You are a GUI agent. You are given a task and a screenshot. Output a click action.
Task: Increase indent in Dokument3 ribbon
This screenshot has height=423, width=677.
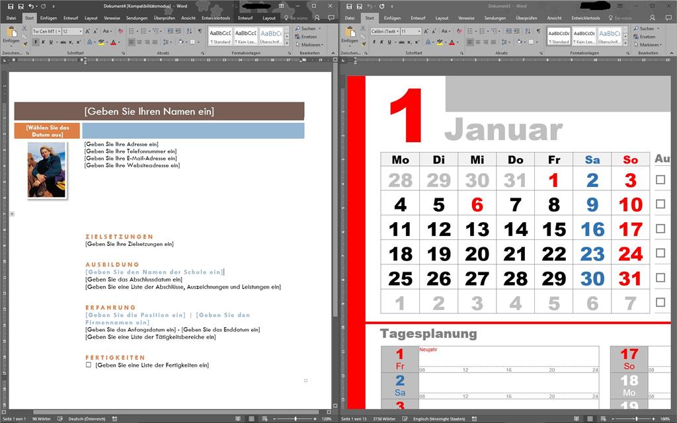(x=516, y=32)
